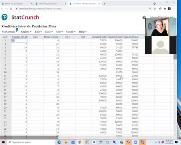Go back using the browser back arrow
Viewport: 181px width, 145px height.
pos(2,9)
